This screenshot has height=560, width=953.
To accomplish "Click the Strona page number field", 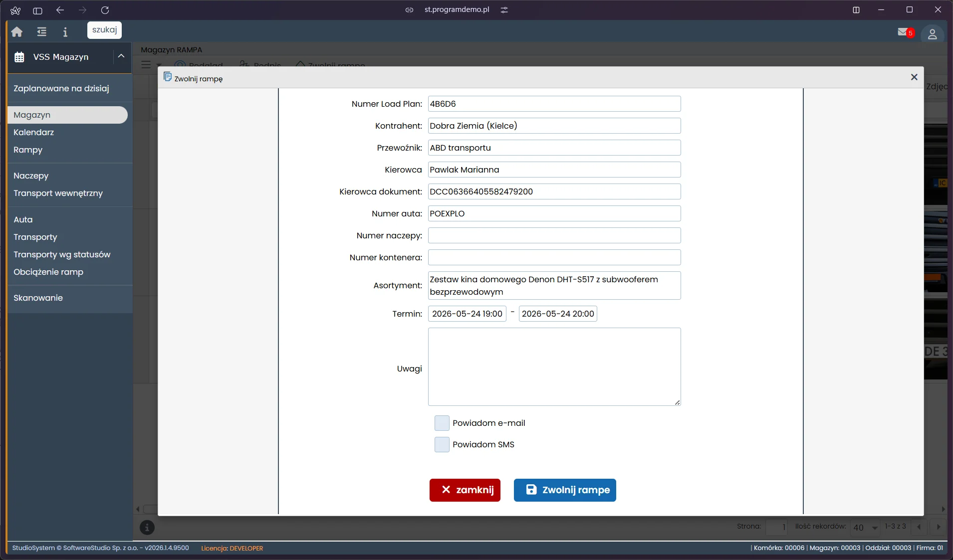I will pyautogui.click(x=776, y=527).
